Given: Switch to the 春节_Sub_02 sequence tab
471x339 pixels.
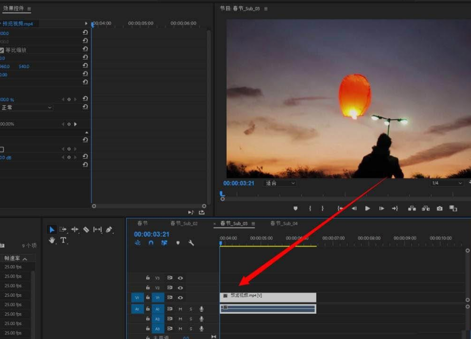Looking at the screenshot, I should click(x=184, y=224).
